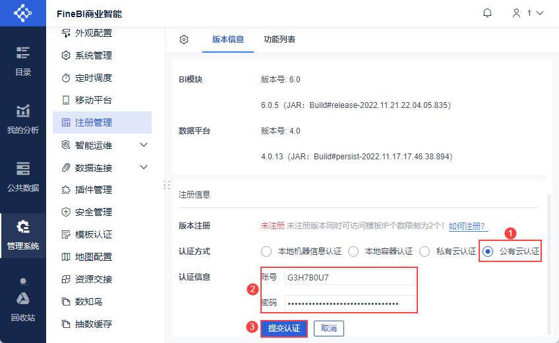Open the user account menu
559x343 pixels.
[528, 13]
